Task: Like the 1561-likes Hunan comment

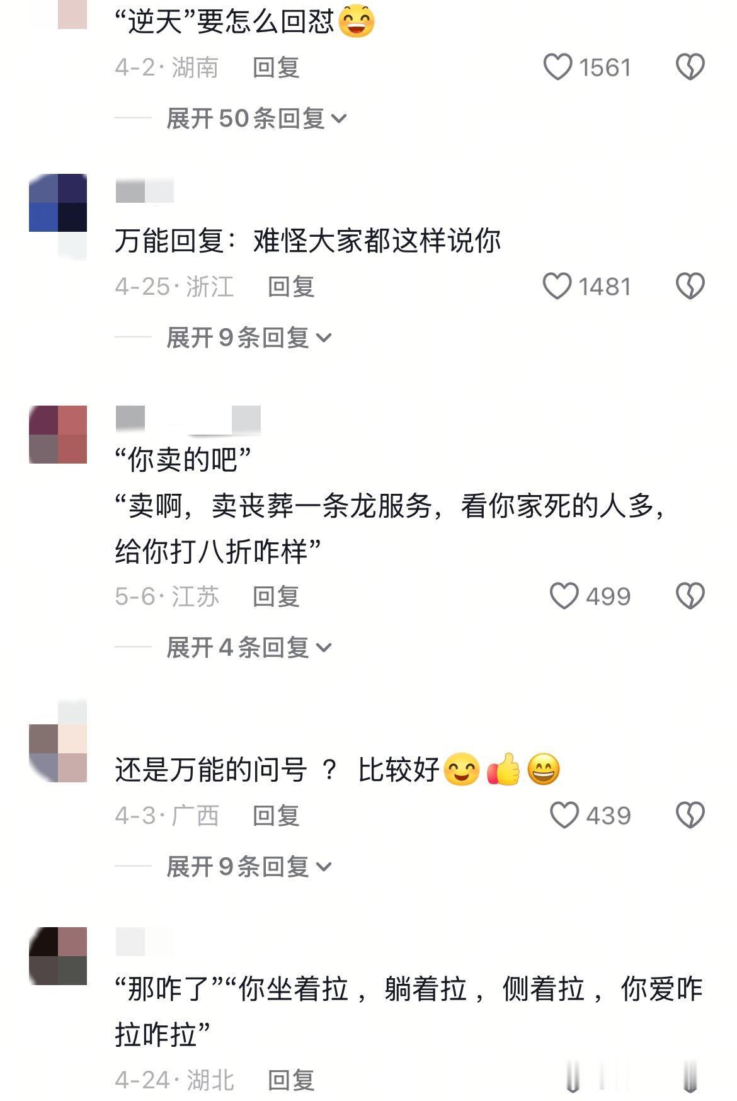Action: click(558, 67)
